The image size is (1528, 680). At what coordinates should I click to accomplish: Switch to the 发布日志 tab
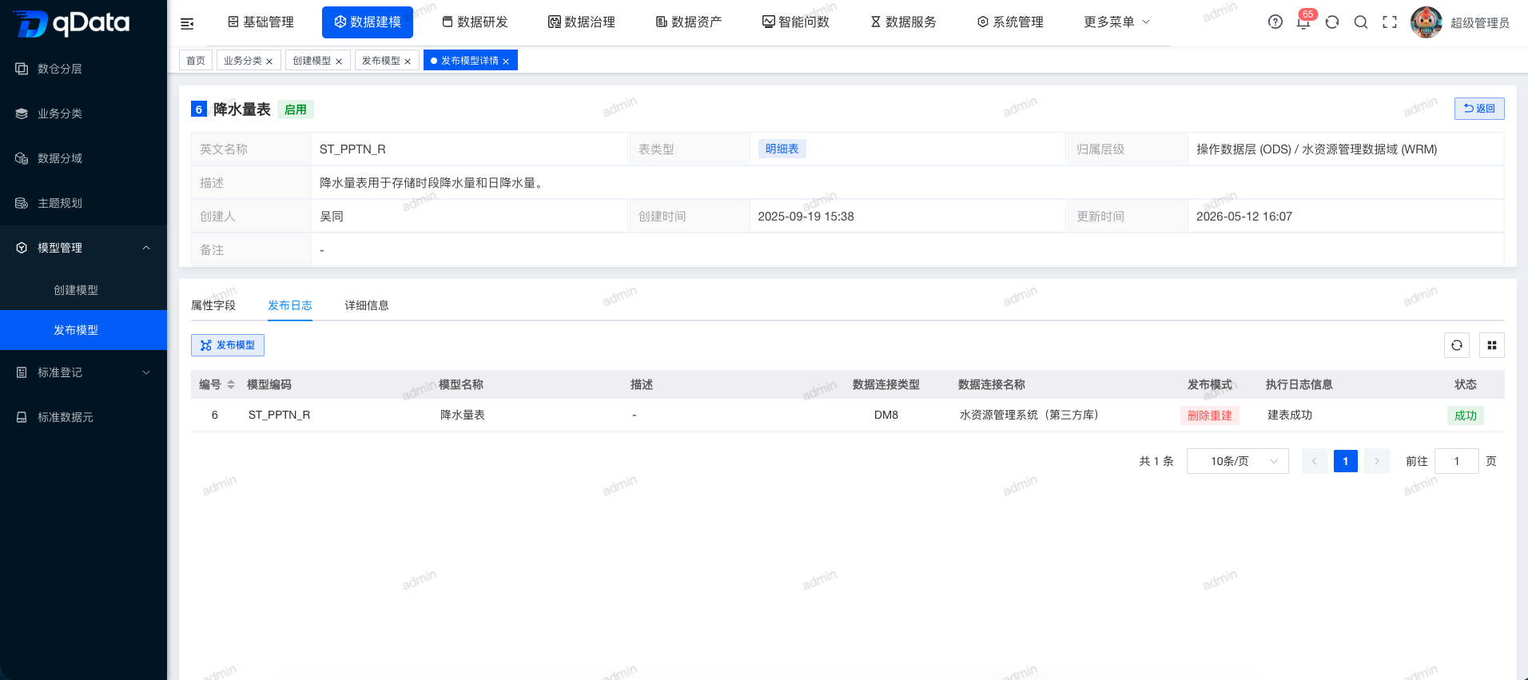[290, 305]
